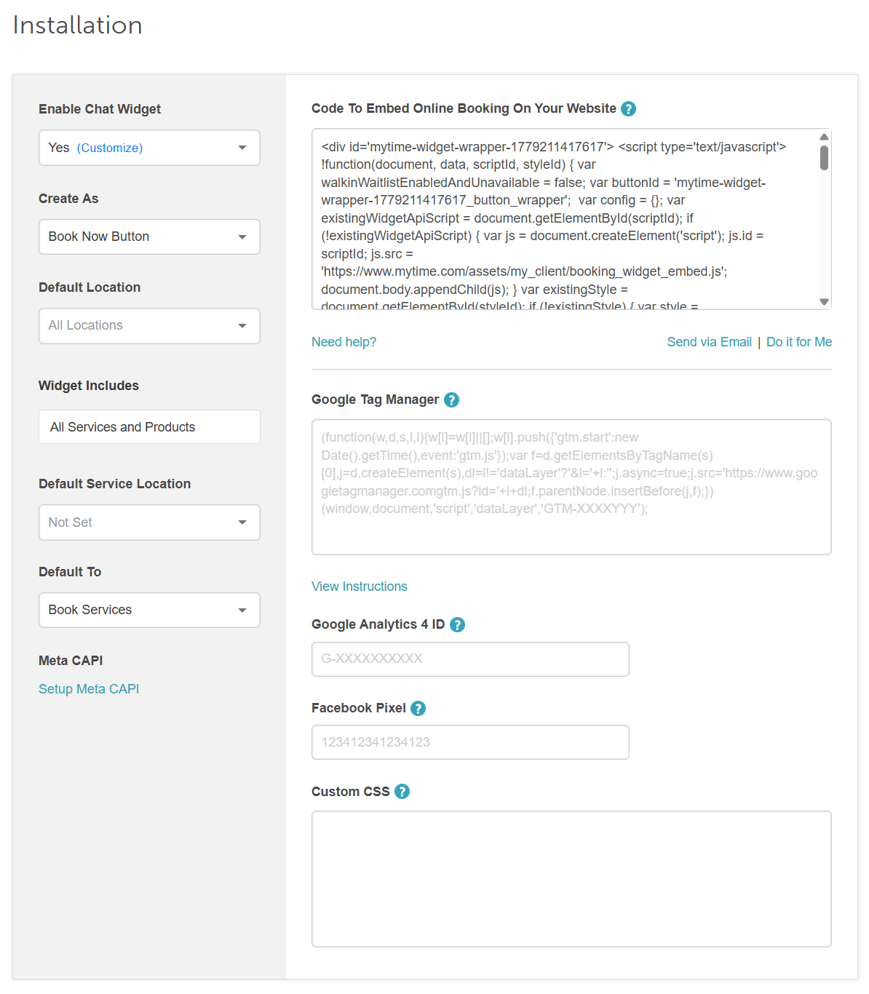The width and height of the screenshot is (869, 994).
Task: Open Create As Book Now Button dropdown
Action: 149,237
